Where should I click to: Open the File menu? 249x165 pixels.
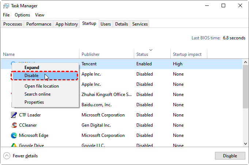(6, 15)
